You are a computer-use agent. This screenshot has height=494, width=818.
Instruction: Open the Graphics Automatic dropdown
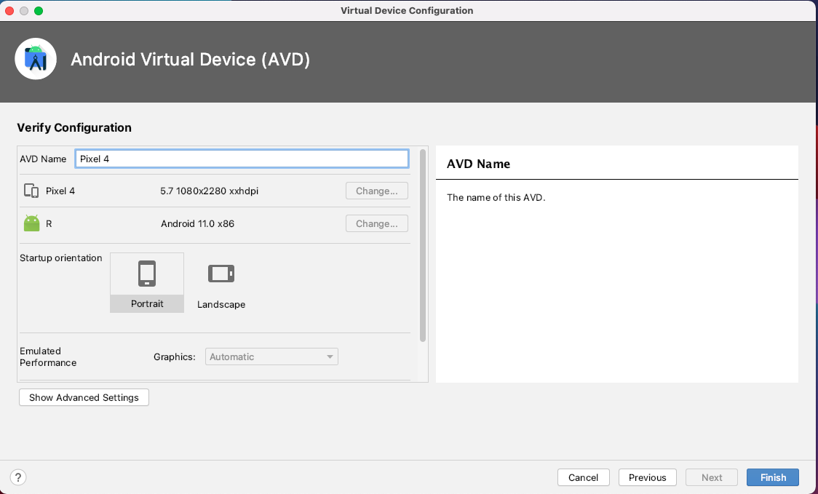coord(271,356)
